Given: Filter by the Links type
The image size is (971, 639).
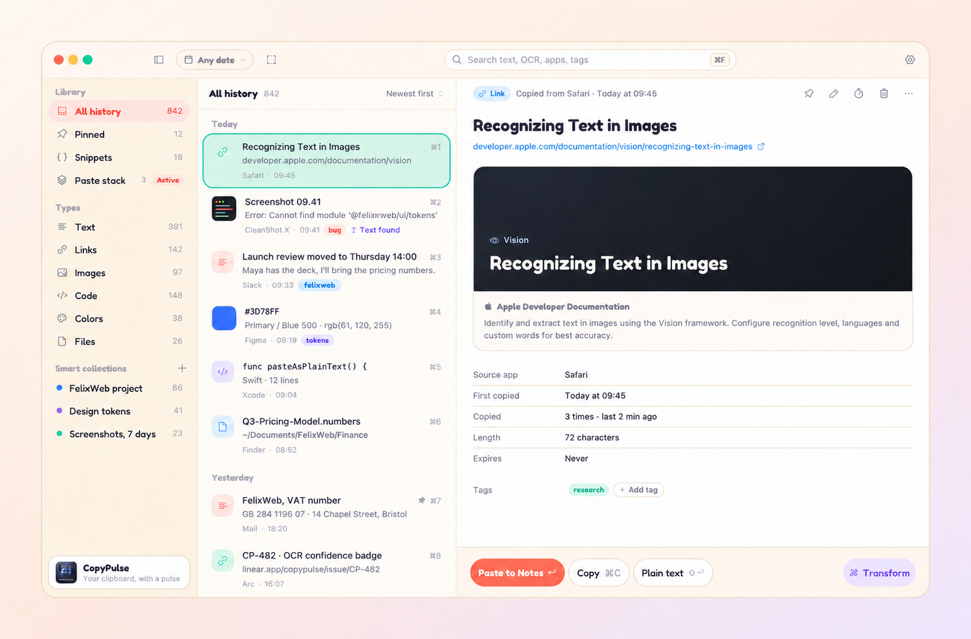Looking at the screenshot, I should pos(119,250).
